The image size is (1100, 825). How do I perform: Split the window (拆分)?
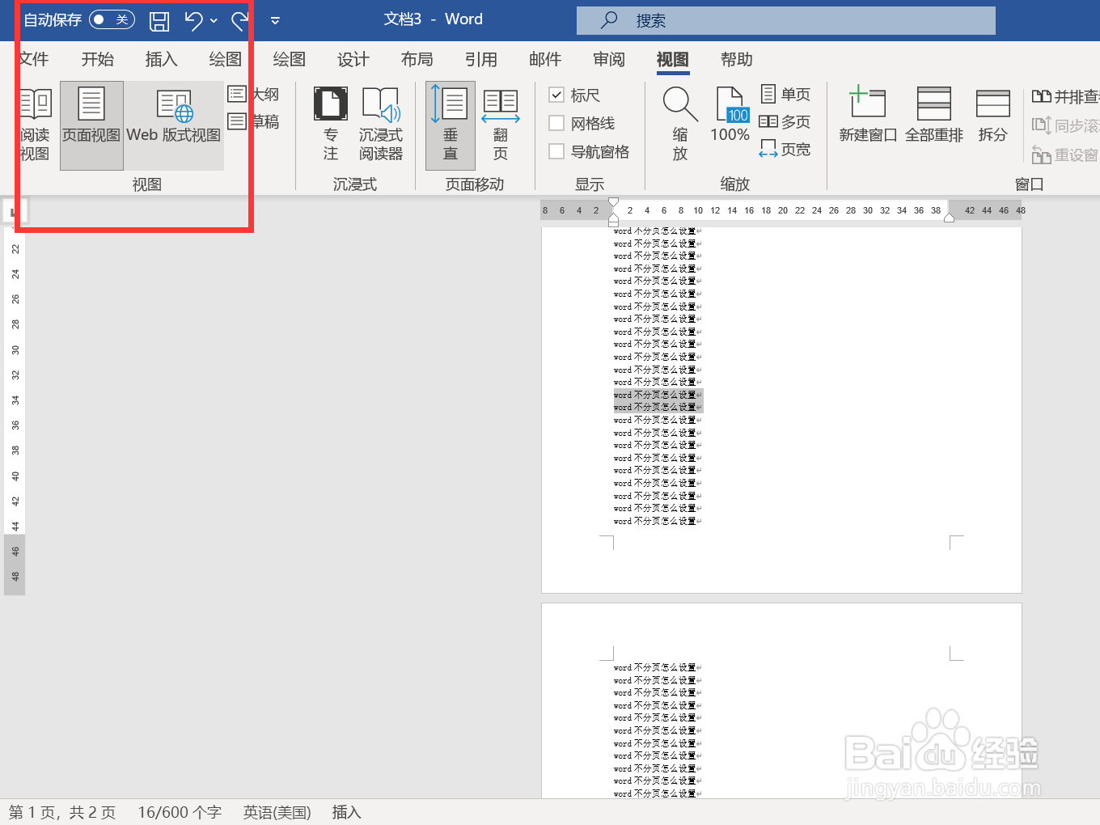[993, 117]
